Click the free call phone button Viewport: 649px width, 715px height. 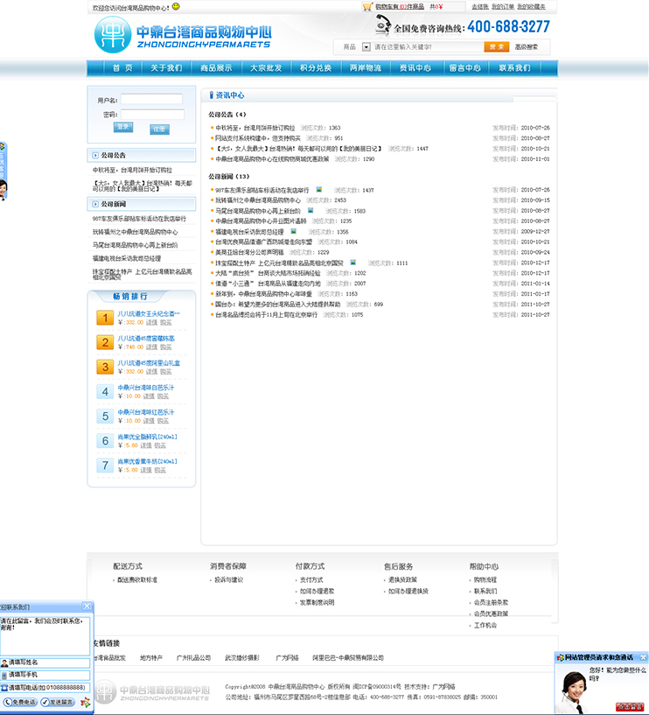point(20,702)
